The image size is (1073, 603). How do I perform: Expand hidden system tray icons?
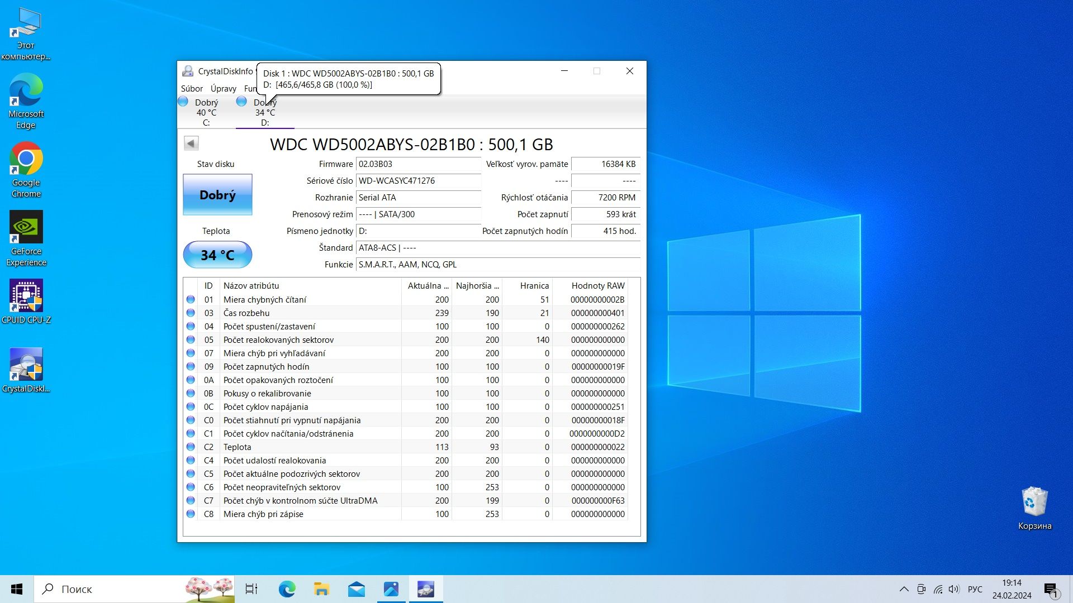(904, 589)
